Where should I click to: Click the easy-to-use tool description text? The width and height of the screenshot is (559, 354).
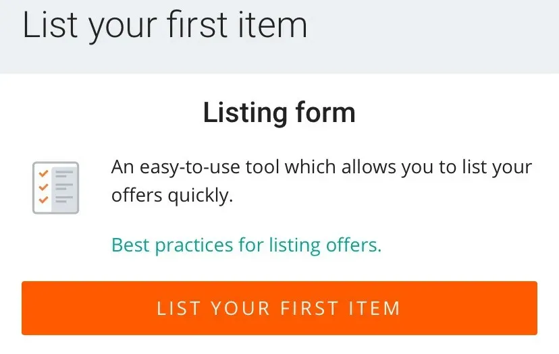pyautogui.click(x=321, y=180)
